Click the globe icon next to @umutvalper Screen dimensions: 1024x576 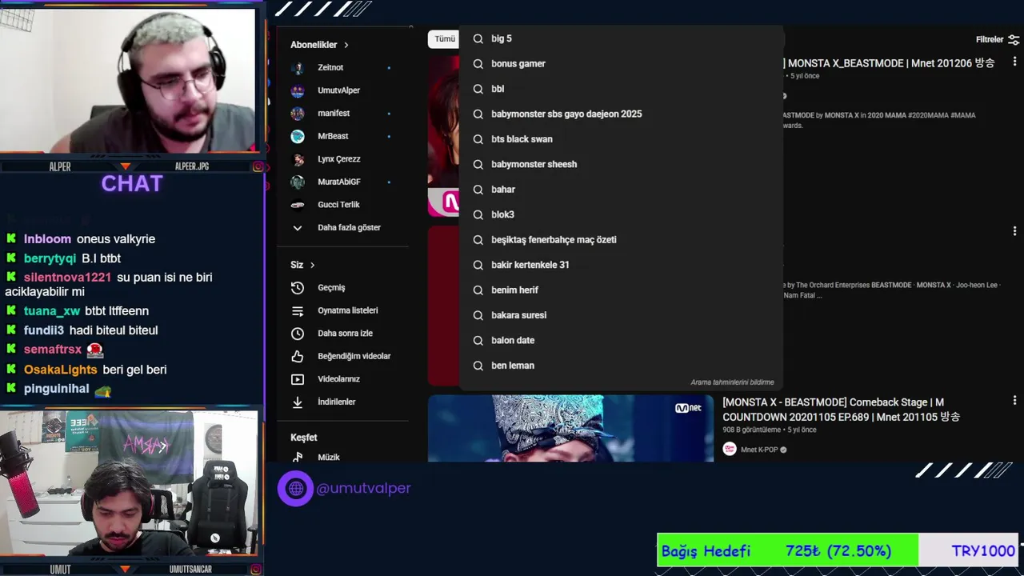tap(296, 488)
